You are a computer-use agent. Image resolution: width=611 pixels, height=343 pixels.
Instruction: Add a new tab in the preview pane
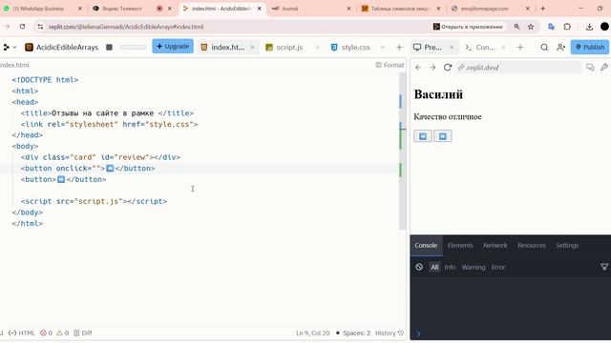(520, 47)
